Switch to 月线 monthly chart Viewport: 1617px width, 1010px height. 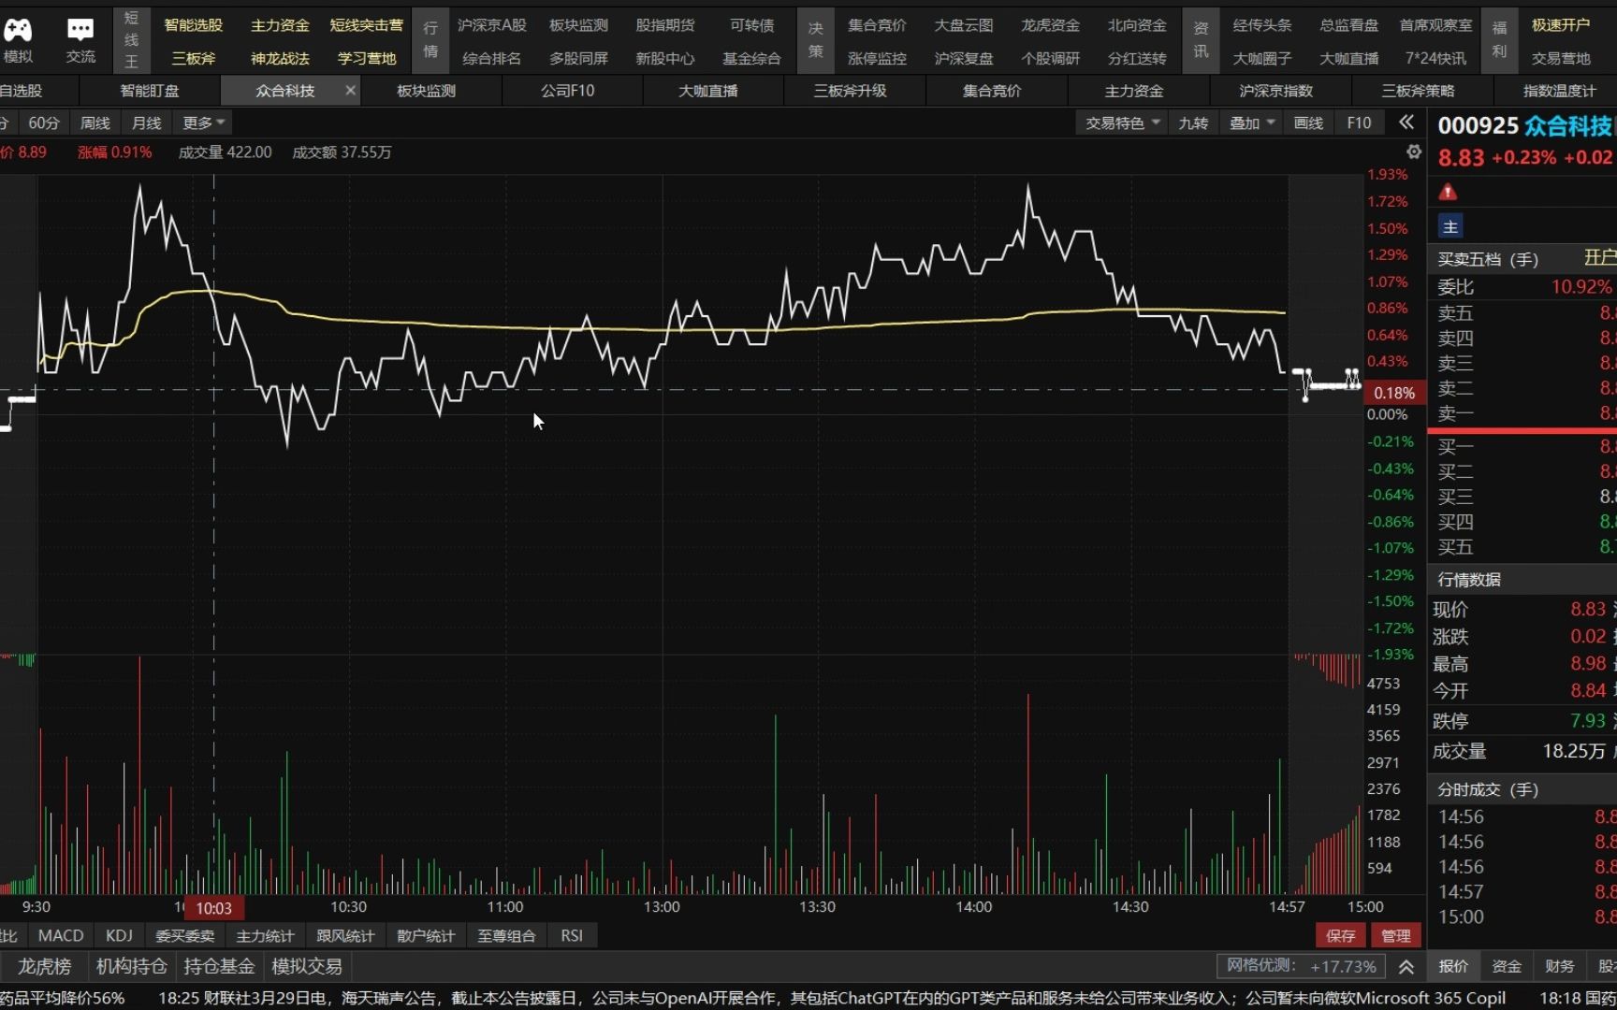point(146,123)
